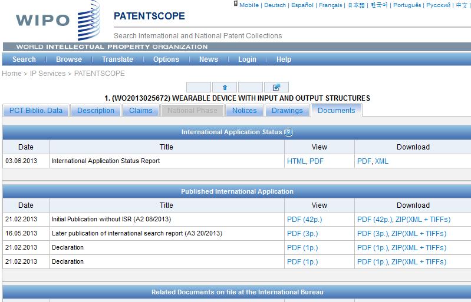This screenshot has height=302, width=471.
Task: Download Status Report as XML
Action: tap(381, 161)
